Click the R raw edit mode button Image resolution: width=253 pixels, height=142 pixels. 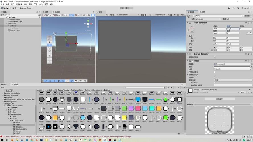tap(250, 33)
